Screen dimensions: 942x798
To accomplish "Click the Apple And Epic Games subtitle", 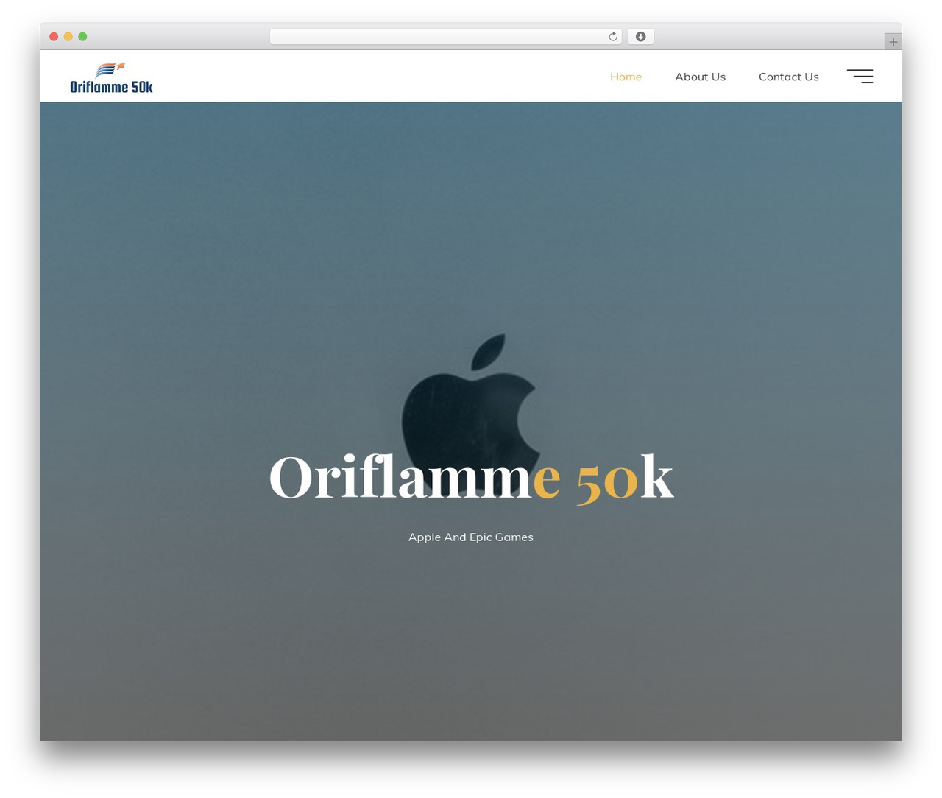I will (471, 537).
